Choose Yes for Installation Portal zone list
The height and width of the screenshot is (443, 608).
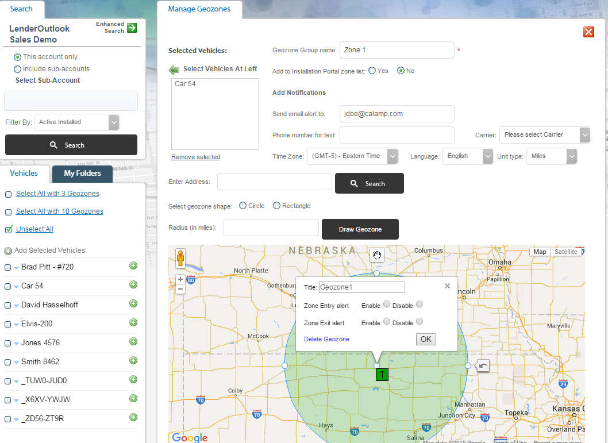click(372, 71)
